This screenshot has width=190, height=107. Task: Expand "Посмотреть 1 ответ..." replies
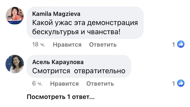pyautogui.click(x=61, y=97)
